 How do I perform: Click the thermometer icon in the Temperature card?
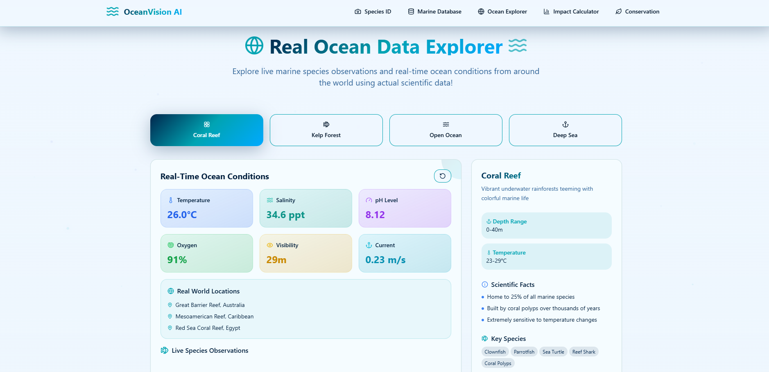(x=171, y=200)
